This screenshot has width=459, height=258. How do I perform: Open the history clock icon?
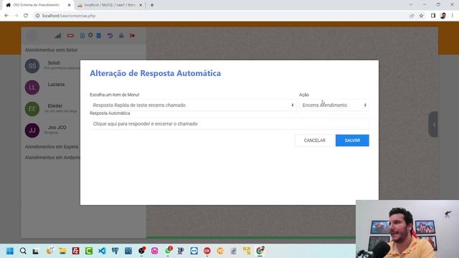(x=110, y=36)
